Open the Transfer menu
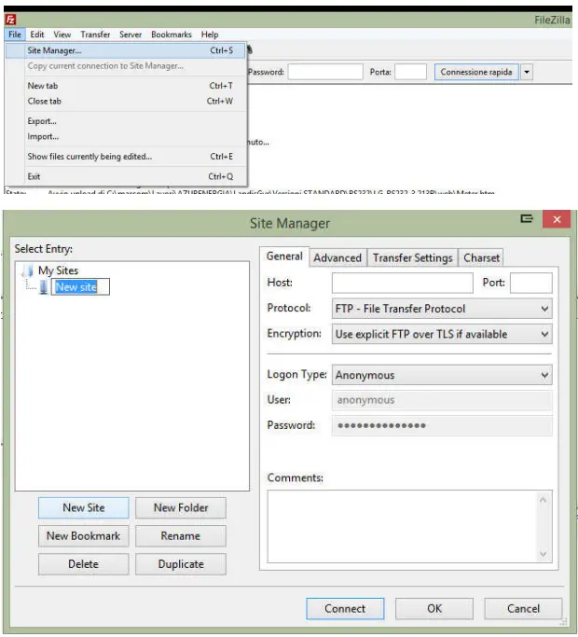578x637 pixels. pyautogui.click(x=95, y=35)
